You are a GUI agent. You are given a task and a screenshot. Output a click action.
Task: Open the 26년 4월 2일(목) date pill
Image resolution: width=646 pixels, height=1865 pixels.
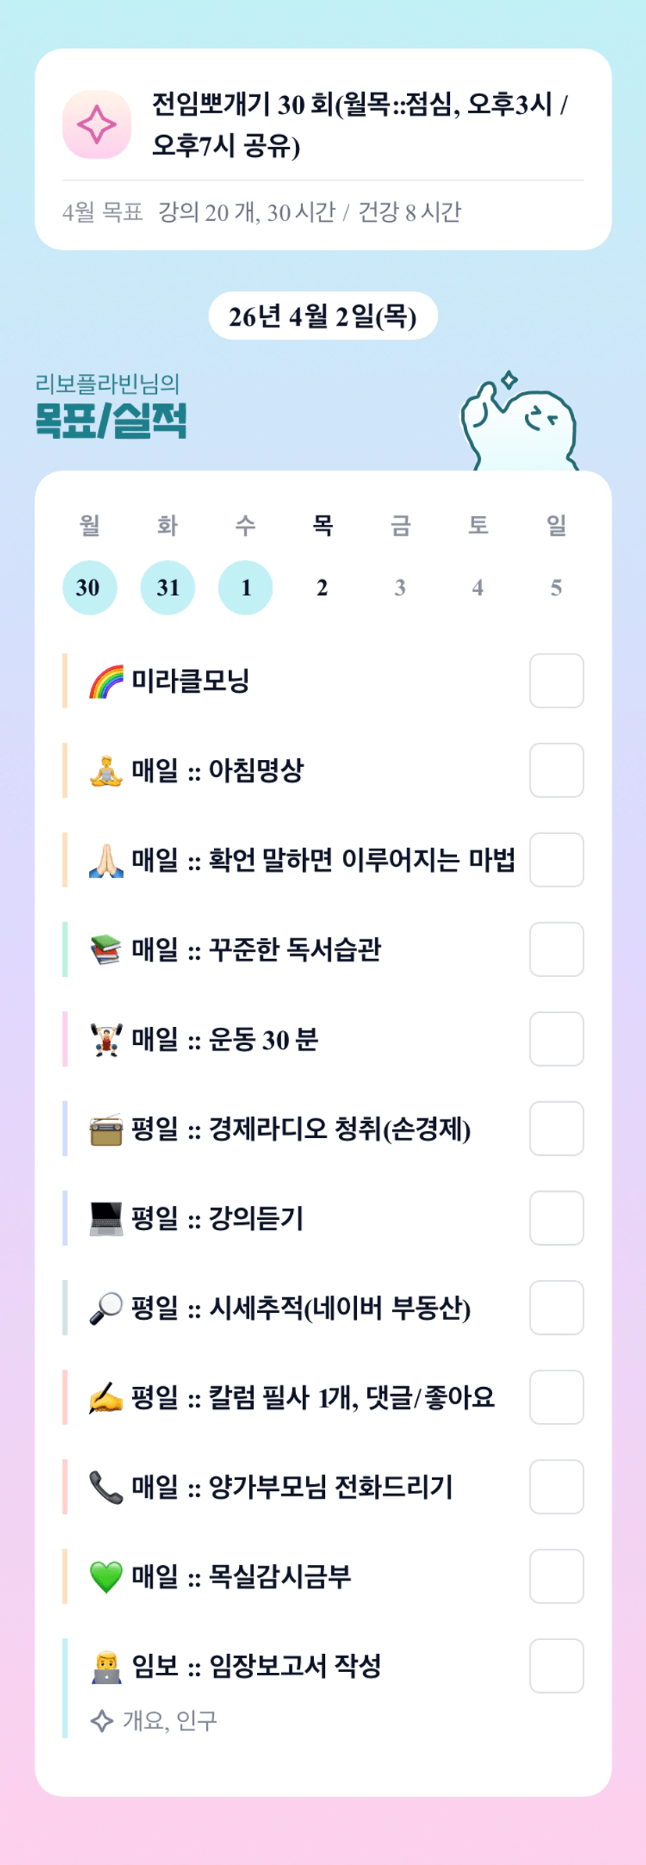tap(323, 316)
